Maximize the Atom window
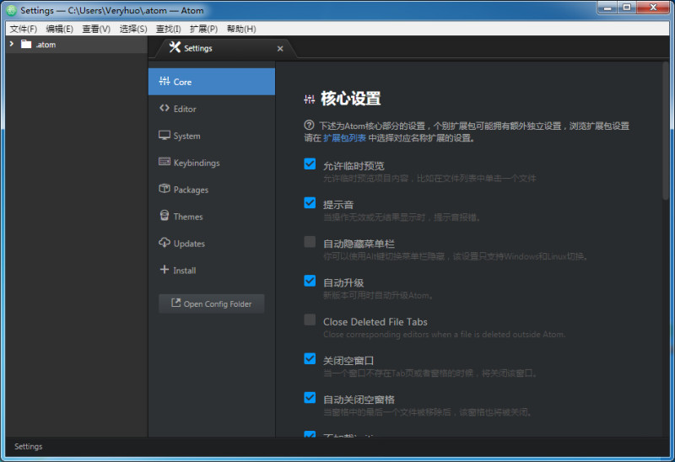The image size is (675, 462). pyautogui.click(x=627, y=8)
